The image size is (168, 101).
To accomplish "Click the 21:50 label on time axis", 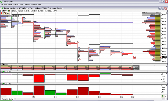I will 78,97.
